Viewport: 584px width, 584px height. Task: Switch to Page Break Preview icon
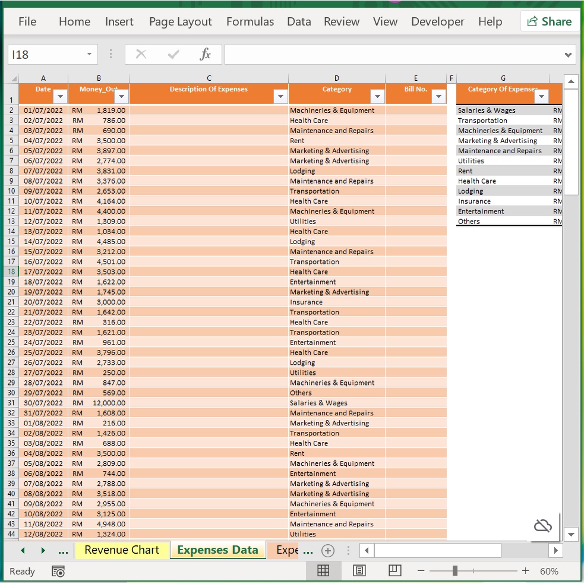394,571
